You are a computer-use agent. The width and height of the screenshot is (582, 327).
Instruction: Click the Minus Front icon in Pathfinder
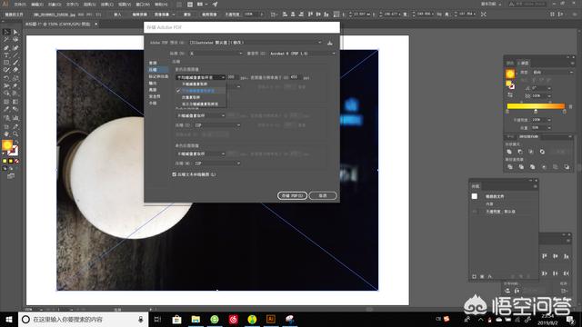520,152
